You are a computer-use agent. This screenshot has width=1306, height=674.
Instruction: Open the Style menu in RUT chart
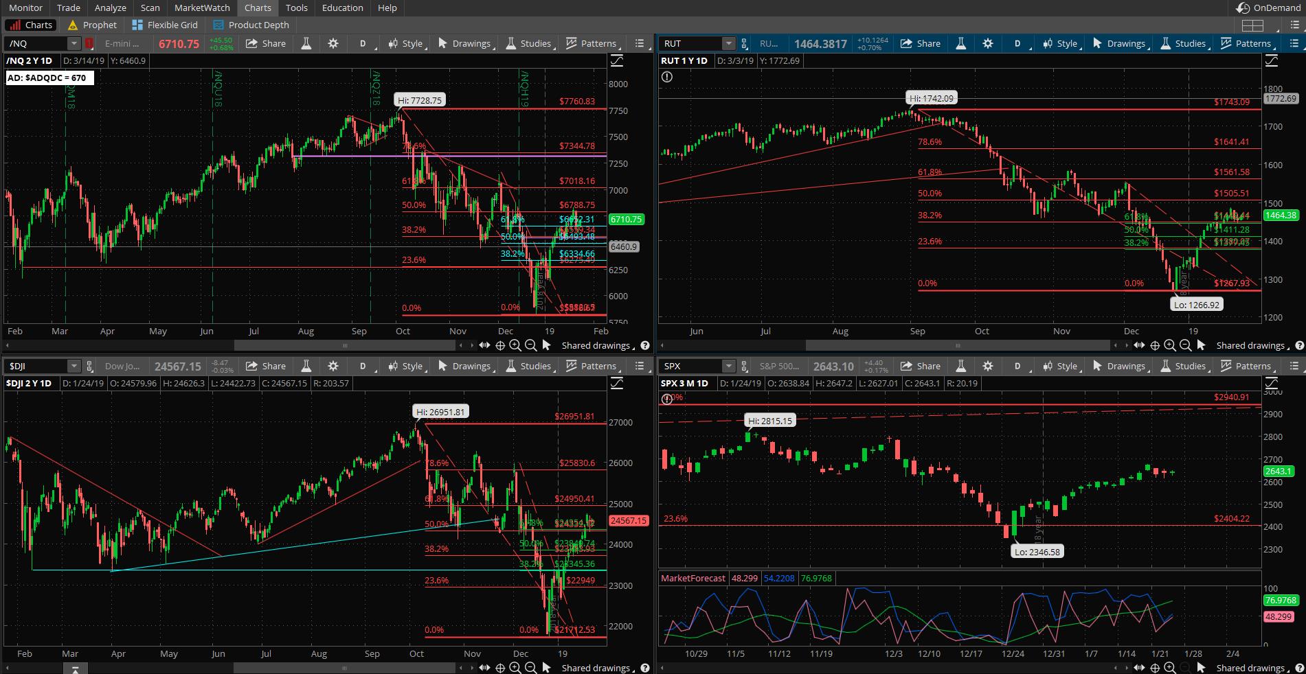tap(1061, 43)
